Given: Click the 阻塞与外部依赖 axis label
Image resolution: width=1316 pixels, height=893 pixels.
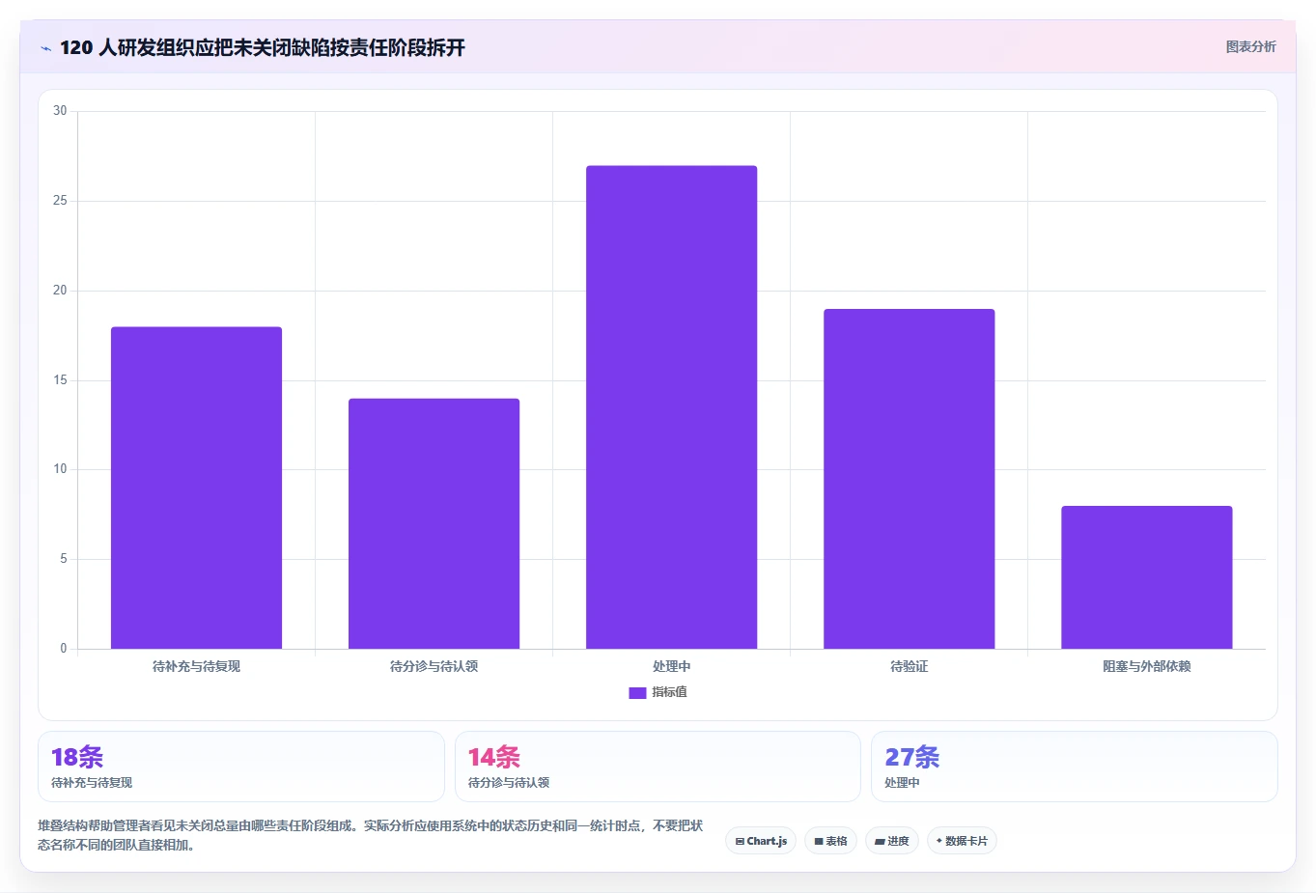Looking at the screenshot, I should pos(1146,666).
